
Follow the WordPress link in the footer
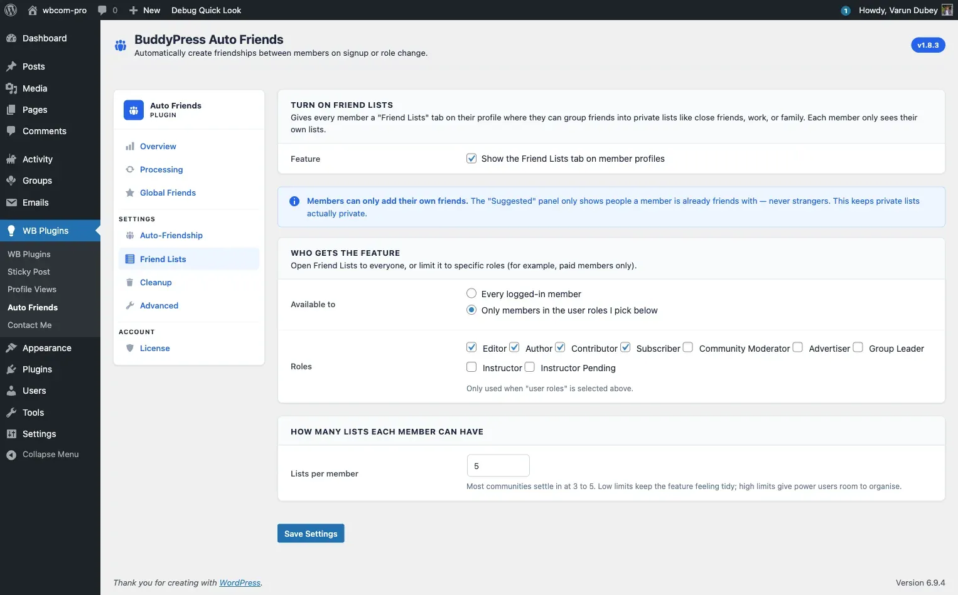(x=240, y=583)
